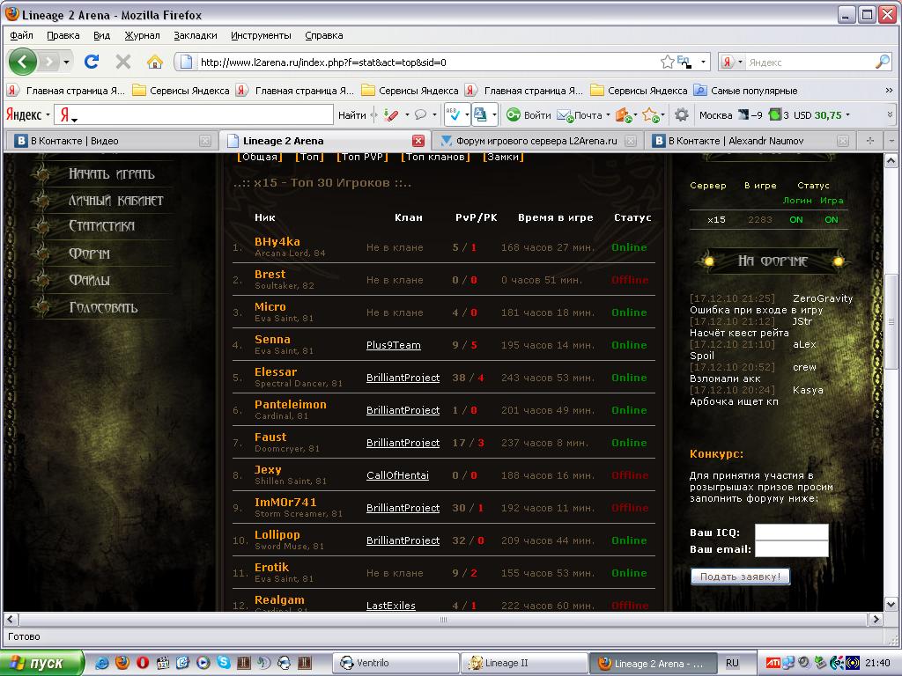
Task: Click the Найти search button
Action: [352, 115]
